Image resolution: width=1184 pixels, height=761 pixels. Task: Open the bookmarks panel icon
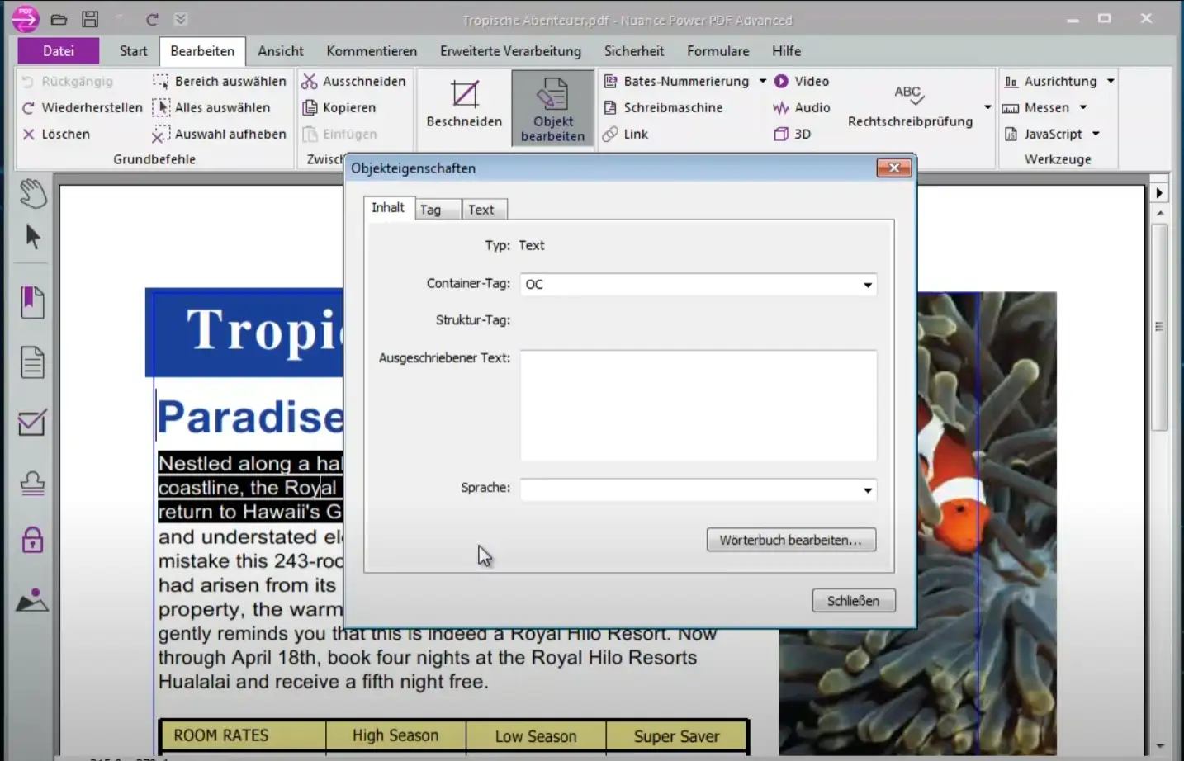[x=32, y=302]
